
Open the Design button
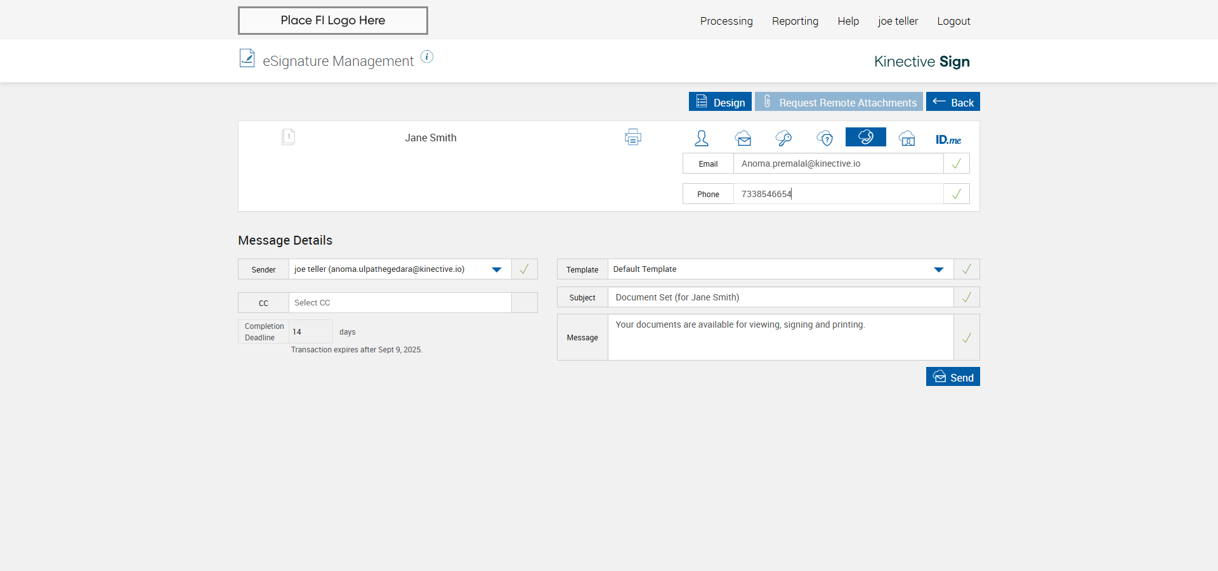pyautogui.click(x=720, y=102)
